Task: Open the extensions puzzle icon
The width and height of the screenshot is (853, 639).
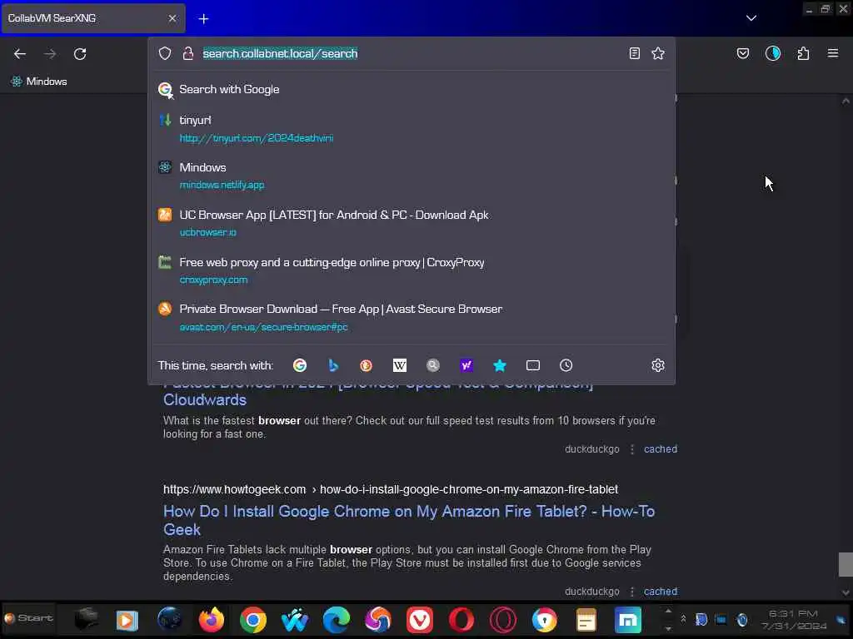Action: [x=803, y=53]
